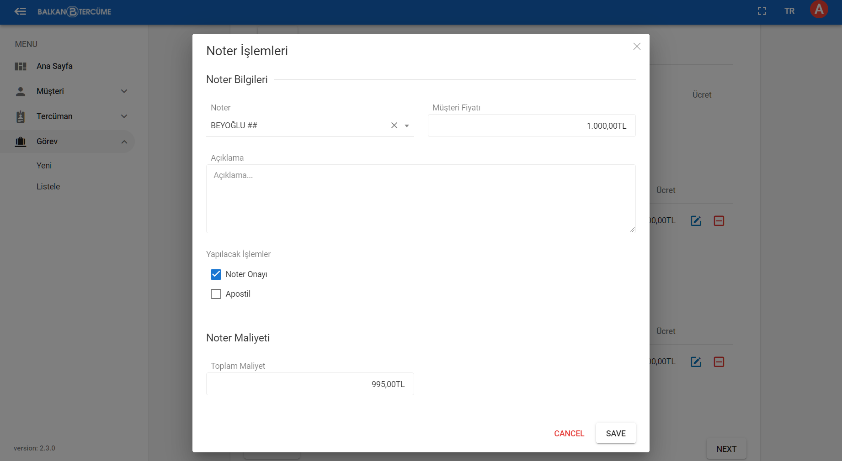Close the Noter İşlemleri dialog

(637, 47)
